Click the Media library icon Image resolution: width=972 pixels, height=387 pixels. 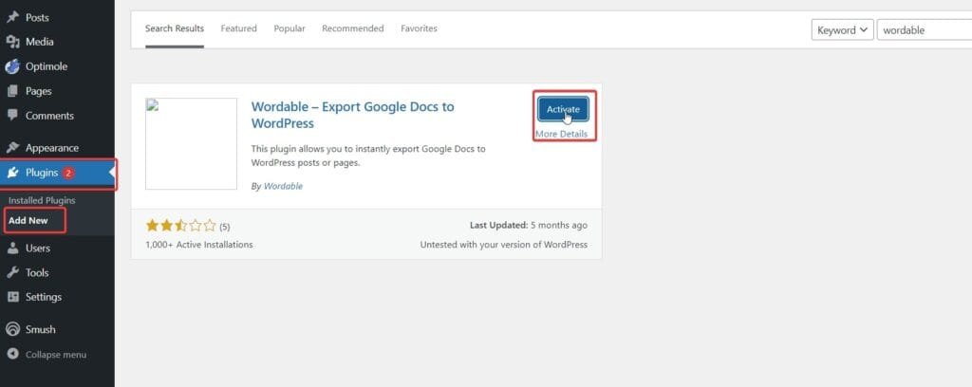click(x=12, y=42)
